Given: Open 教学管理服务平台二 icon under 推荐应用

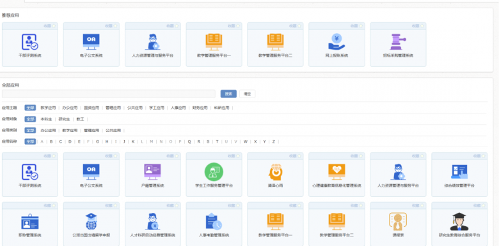Looking at the screenshot, I should pyautogui.click(x=275, y=42).
